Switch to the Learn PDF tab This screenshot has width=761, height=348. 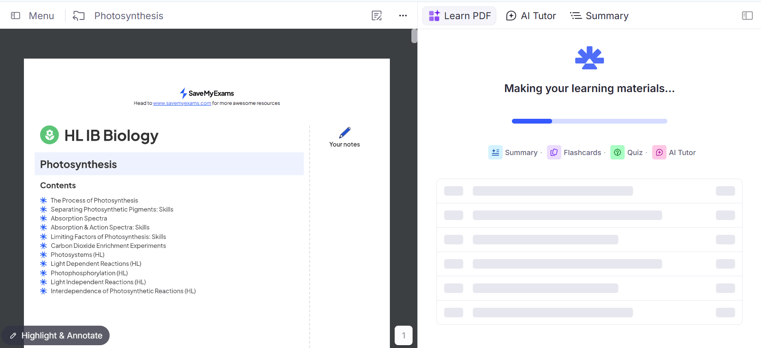point(459,16)
